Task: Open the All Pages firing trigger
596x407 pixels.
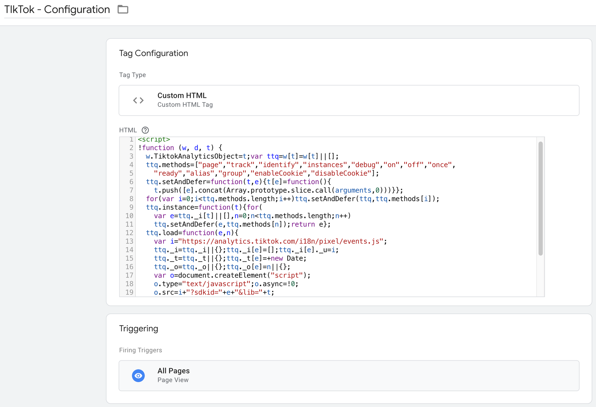Action: click(x=349, y=376)
